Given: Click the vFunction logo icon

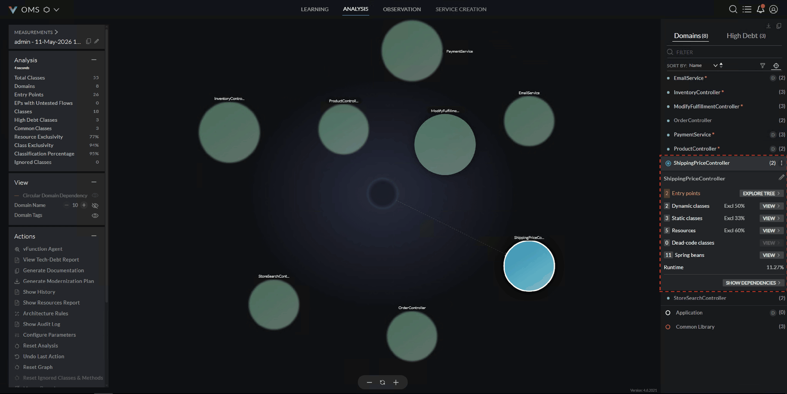Looking at the screenshot, I should pyautogui.click(x=13, y=9).
